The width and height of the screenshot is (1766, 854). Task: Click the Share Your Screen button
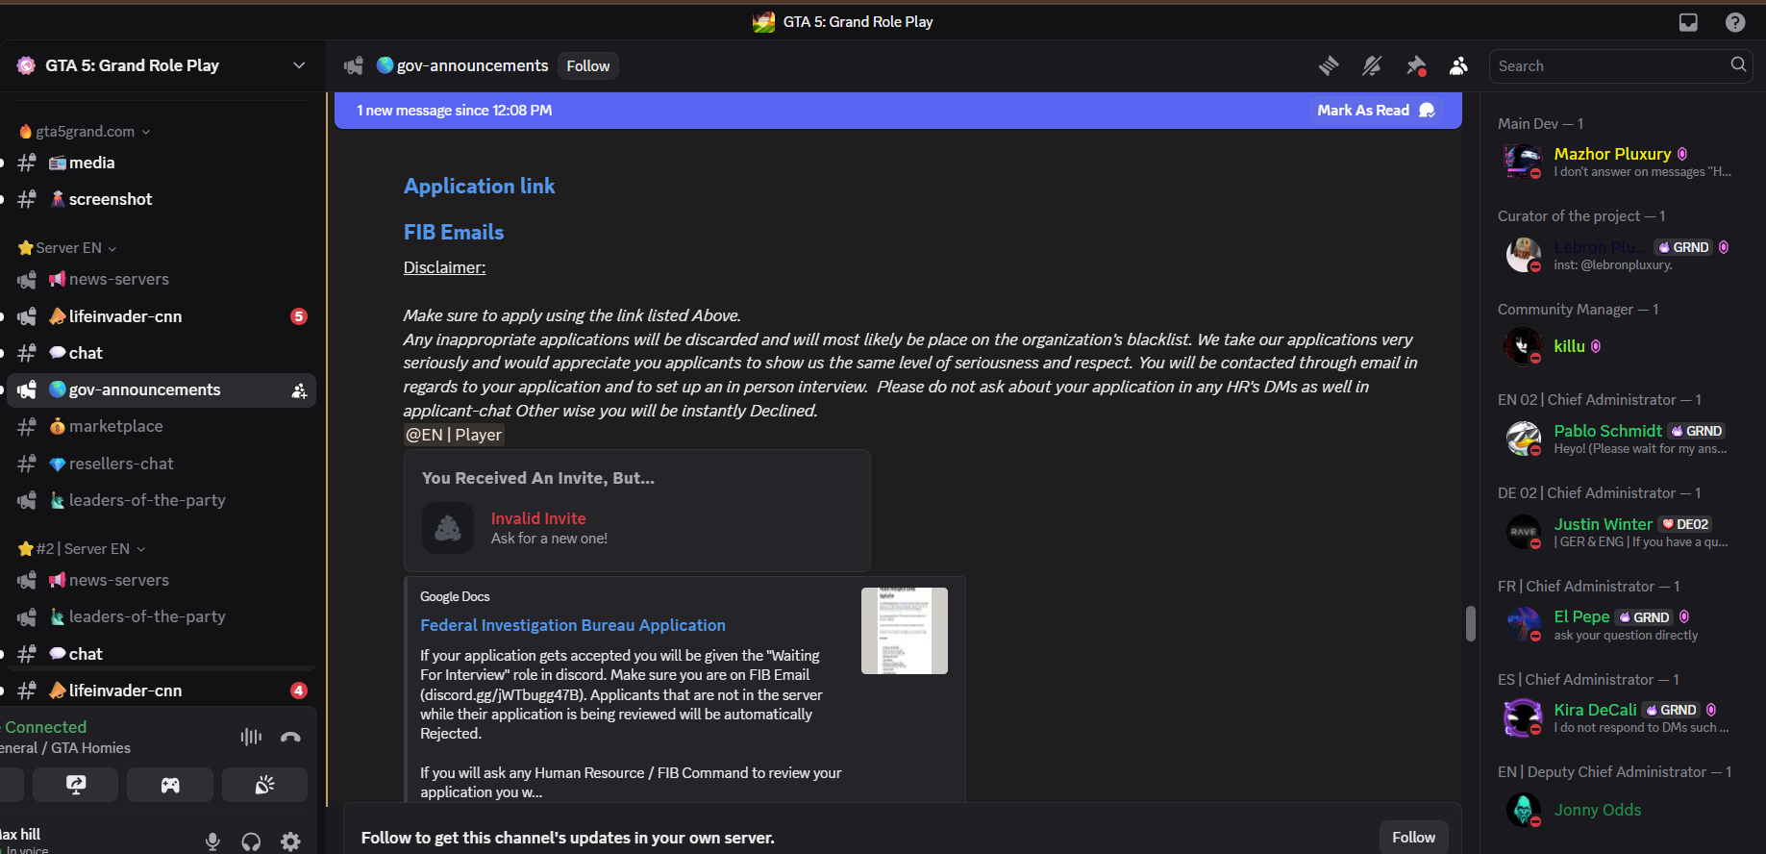pos(76,785)
